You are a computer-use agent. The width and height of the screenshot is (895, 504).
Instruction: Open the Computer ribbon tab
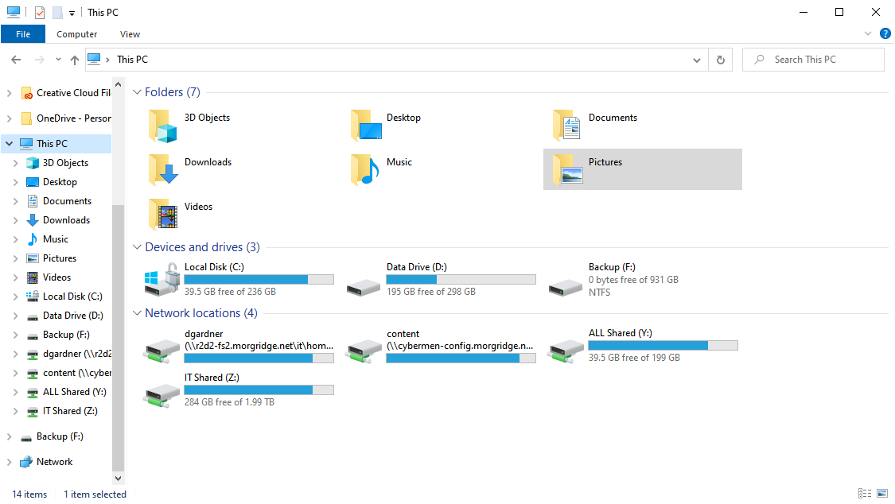(x=76, y=34)
